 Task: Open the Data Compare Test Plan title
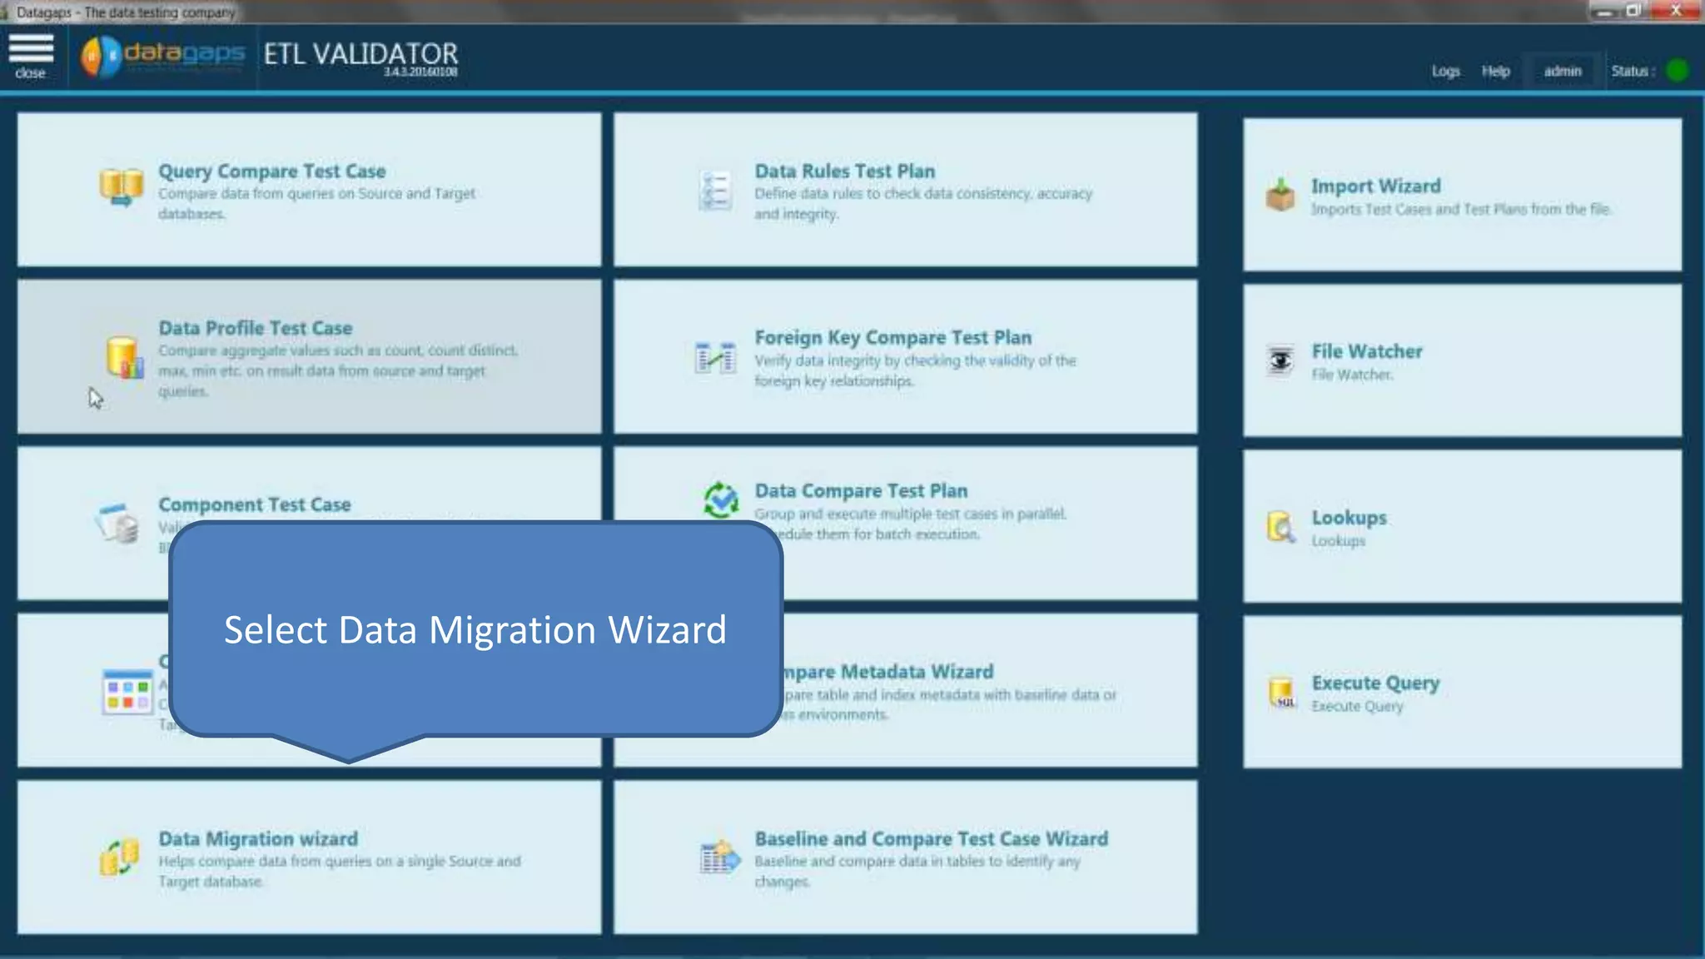pyautogui.click(x=861, y=490)
